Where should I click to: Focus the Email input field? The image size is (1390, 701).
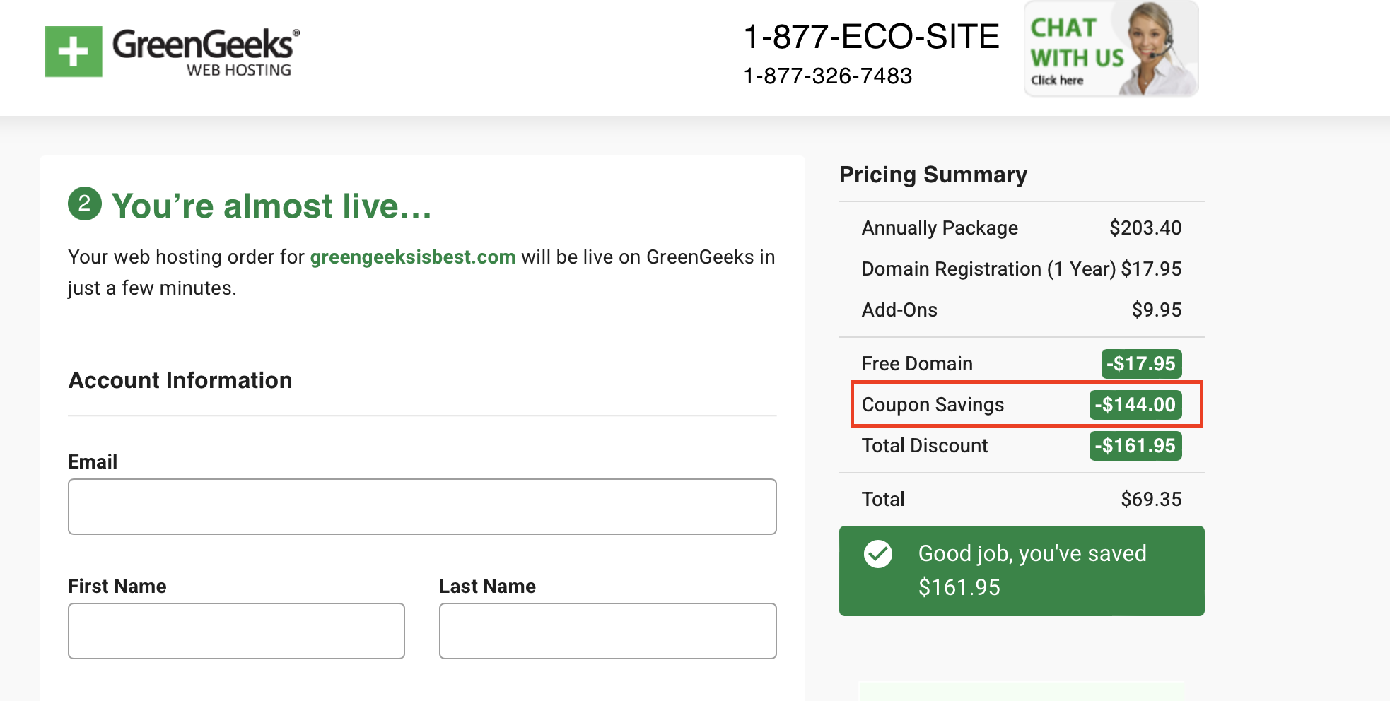422,507
